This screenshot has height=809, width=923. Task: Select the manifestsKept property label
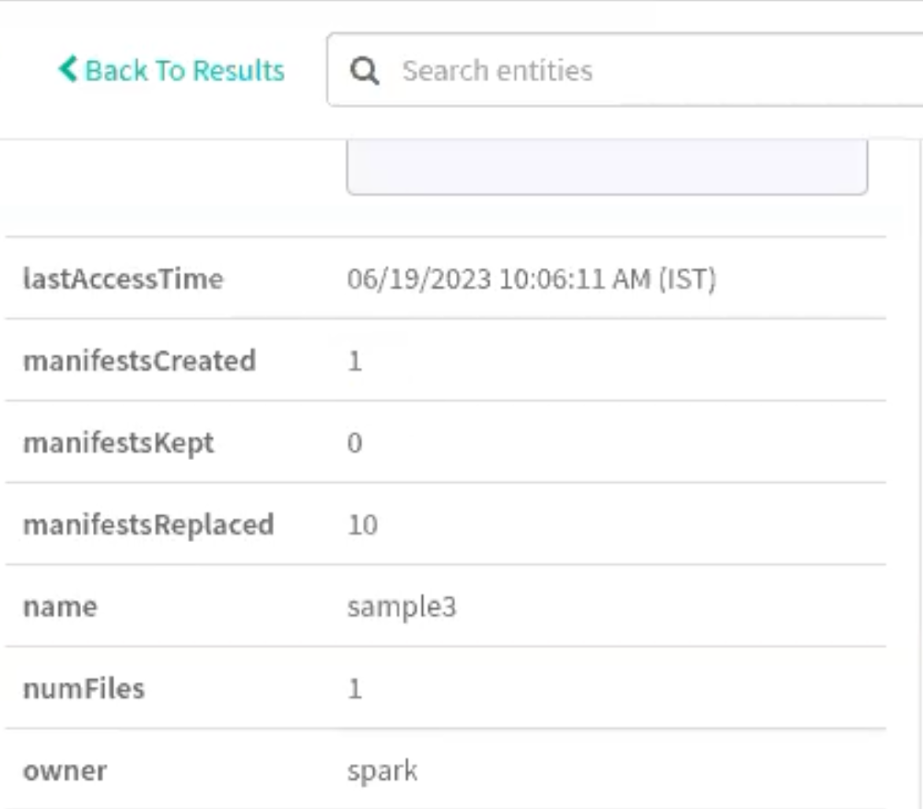(x=118, y=443)
